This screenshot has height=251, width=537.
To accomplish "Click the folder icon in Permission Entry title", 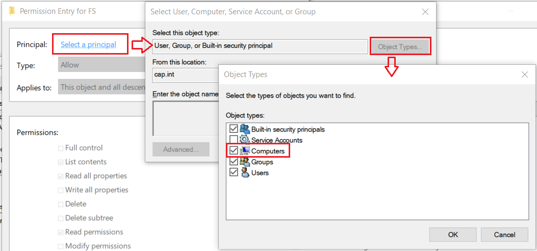I will 12,11.
